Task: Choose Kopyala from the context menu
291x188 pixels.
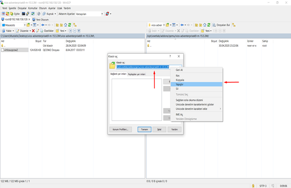Action: pos(196,80)
